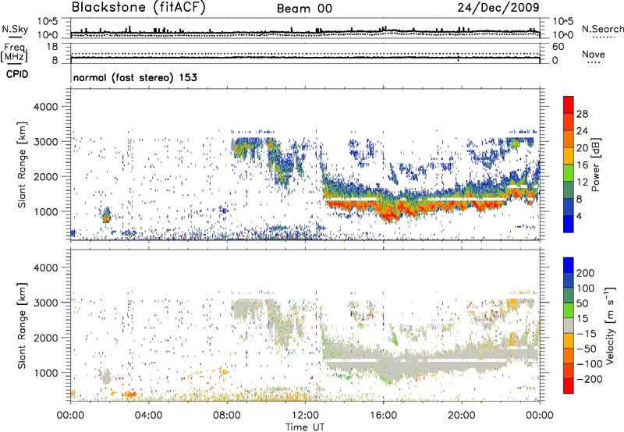This screenshot has width=624, height=432.
Task: Click the '16:00' time tick label
Action: 383,416
